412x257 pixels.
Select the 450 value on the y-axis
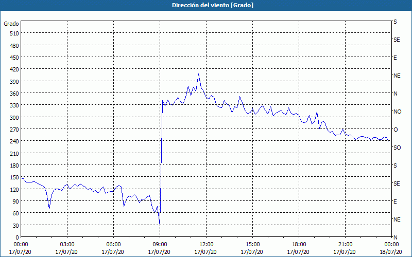coord(14,58)
